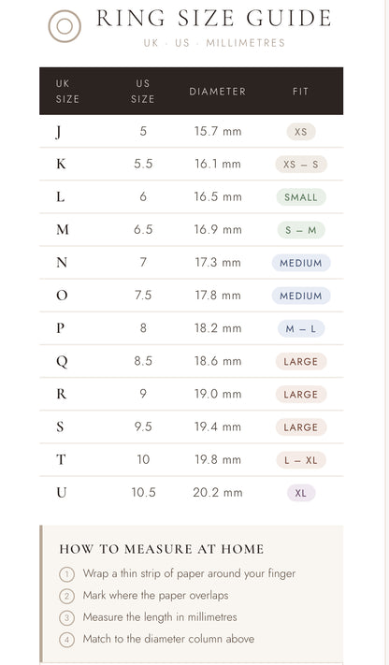
Task: Select the SMALL fit badge
Action: pos(301,197)
